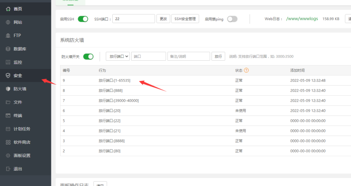This screenshot has width=351, height=186.
Task: Click the 文件 folder icon
Action: [7, 102]
